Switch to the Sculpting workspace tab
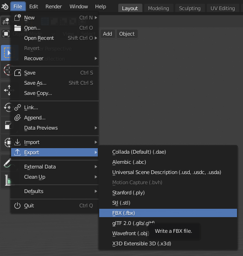 [190, 8]
